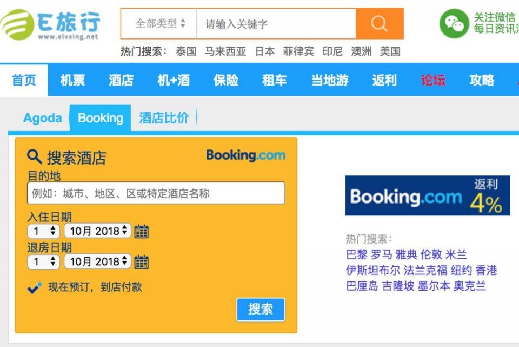The height and width of the screenshot is (347, 519).
Task: Open the check-out month 10月 2018 dropdown
Action: coord(98,261)
